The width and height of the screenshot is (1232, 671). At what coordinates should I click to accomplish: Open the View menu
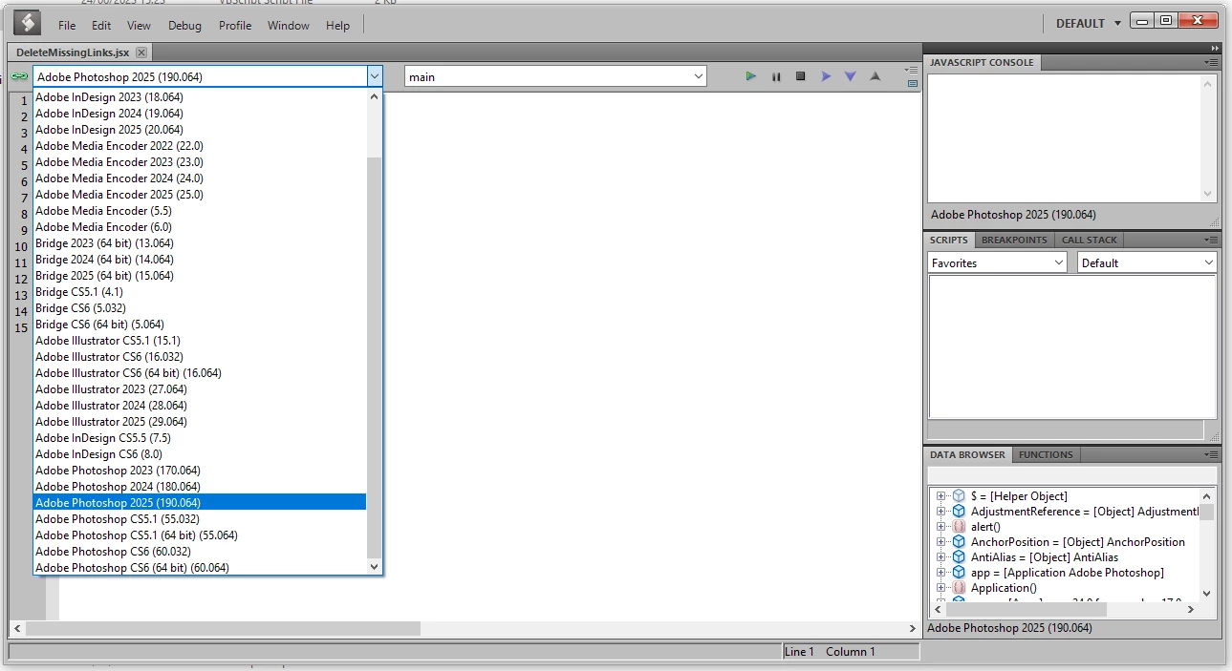pyautogui.click(x=139, y=26)
